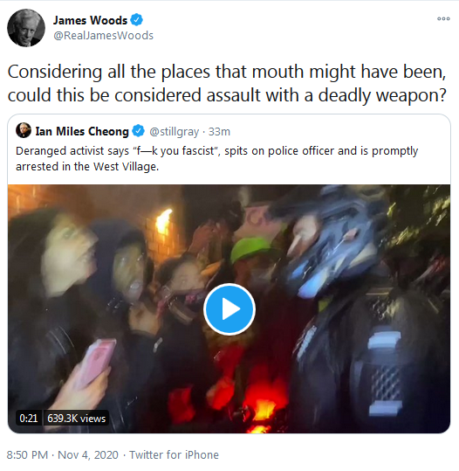Click the main tweet text
This screenshot has height=471, width=459.
(x=227, y=83)
